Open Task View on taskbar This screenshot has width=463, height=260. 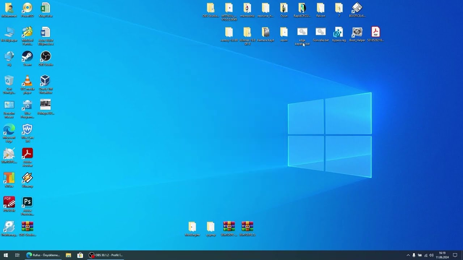point(17,255)
